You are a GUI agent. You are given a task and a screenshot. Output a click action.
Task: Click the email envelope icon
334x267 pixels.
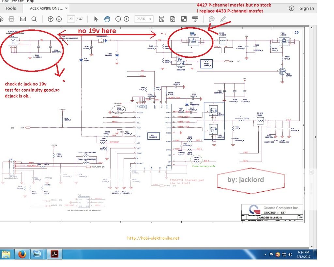23,19
